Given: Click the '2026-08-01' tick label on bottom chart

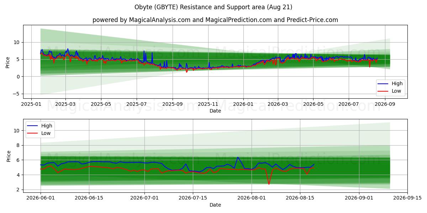Looking at the screenshot, I should pos(252,198).
